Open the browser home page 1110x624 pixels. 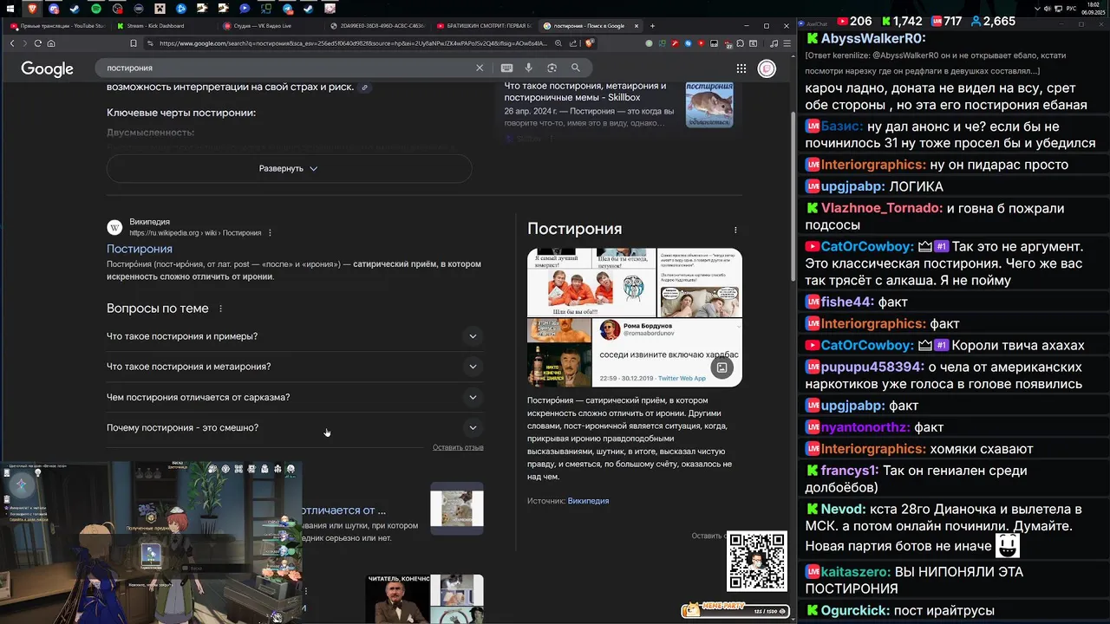[51, 43]
